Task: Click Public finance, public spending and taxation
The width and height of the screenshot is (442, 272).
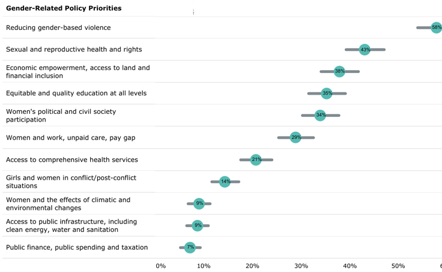Action: pyautogui.click(x=77, y=247)
